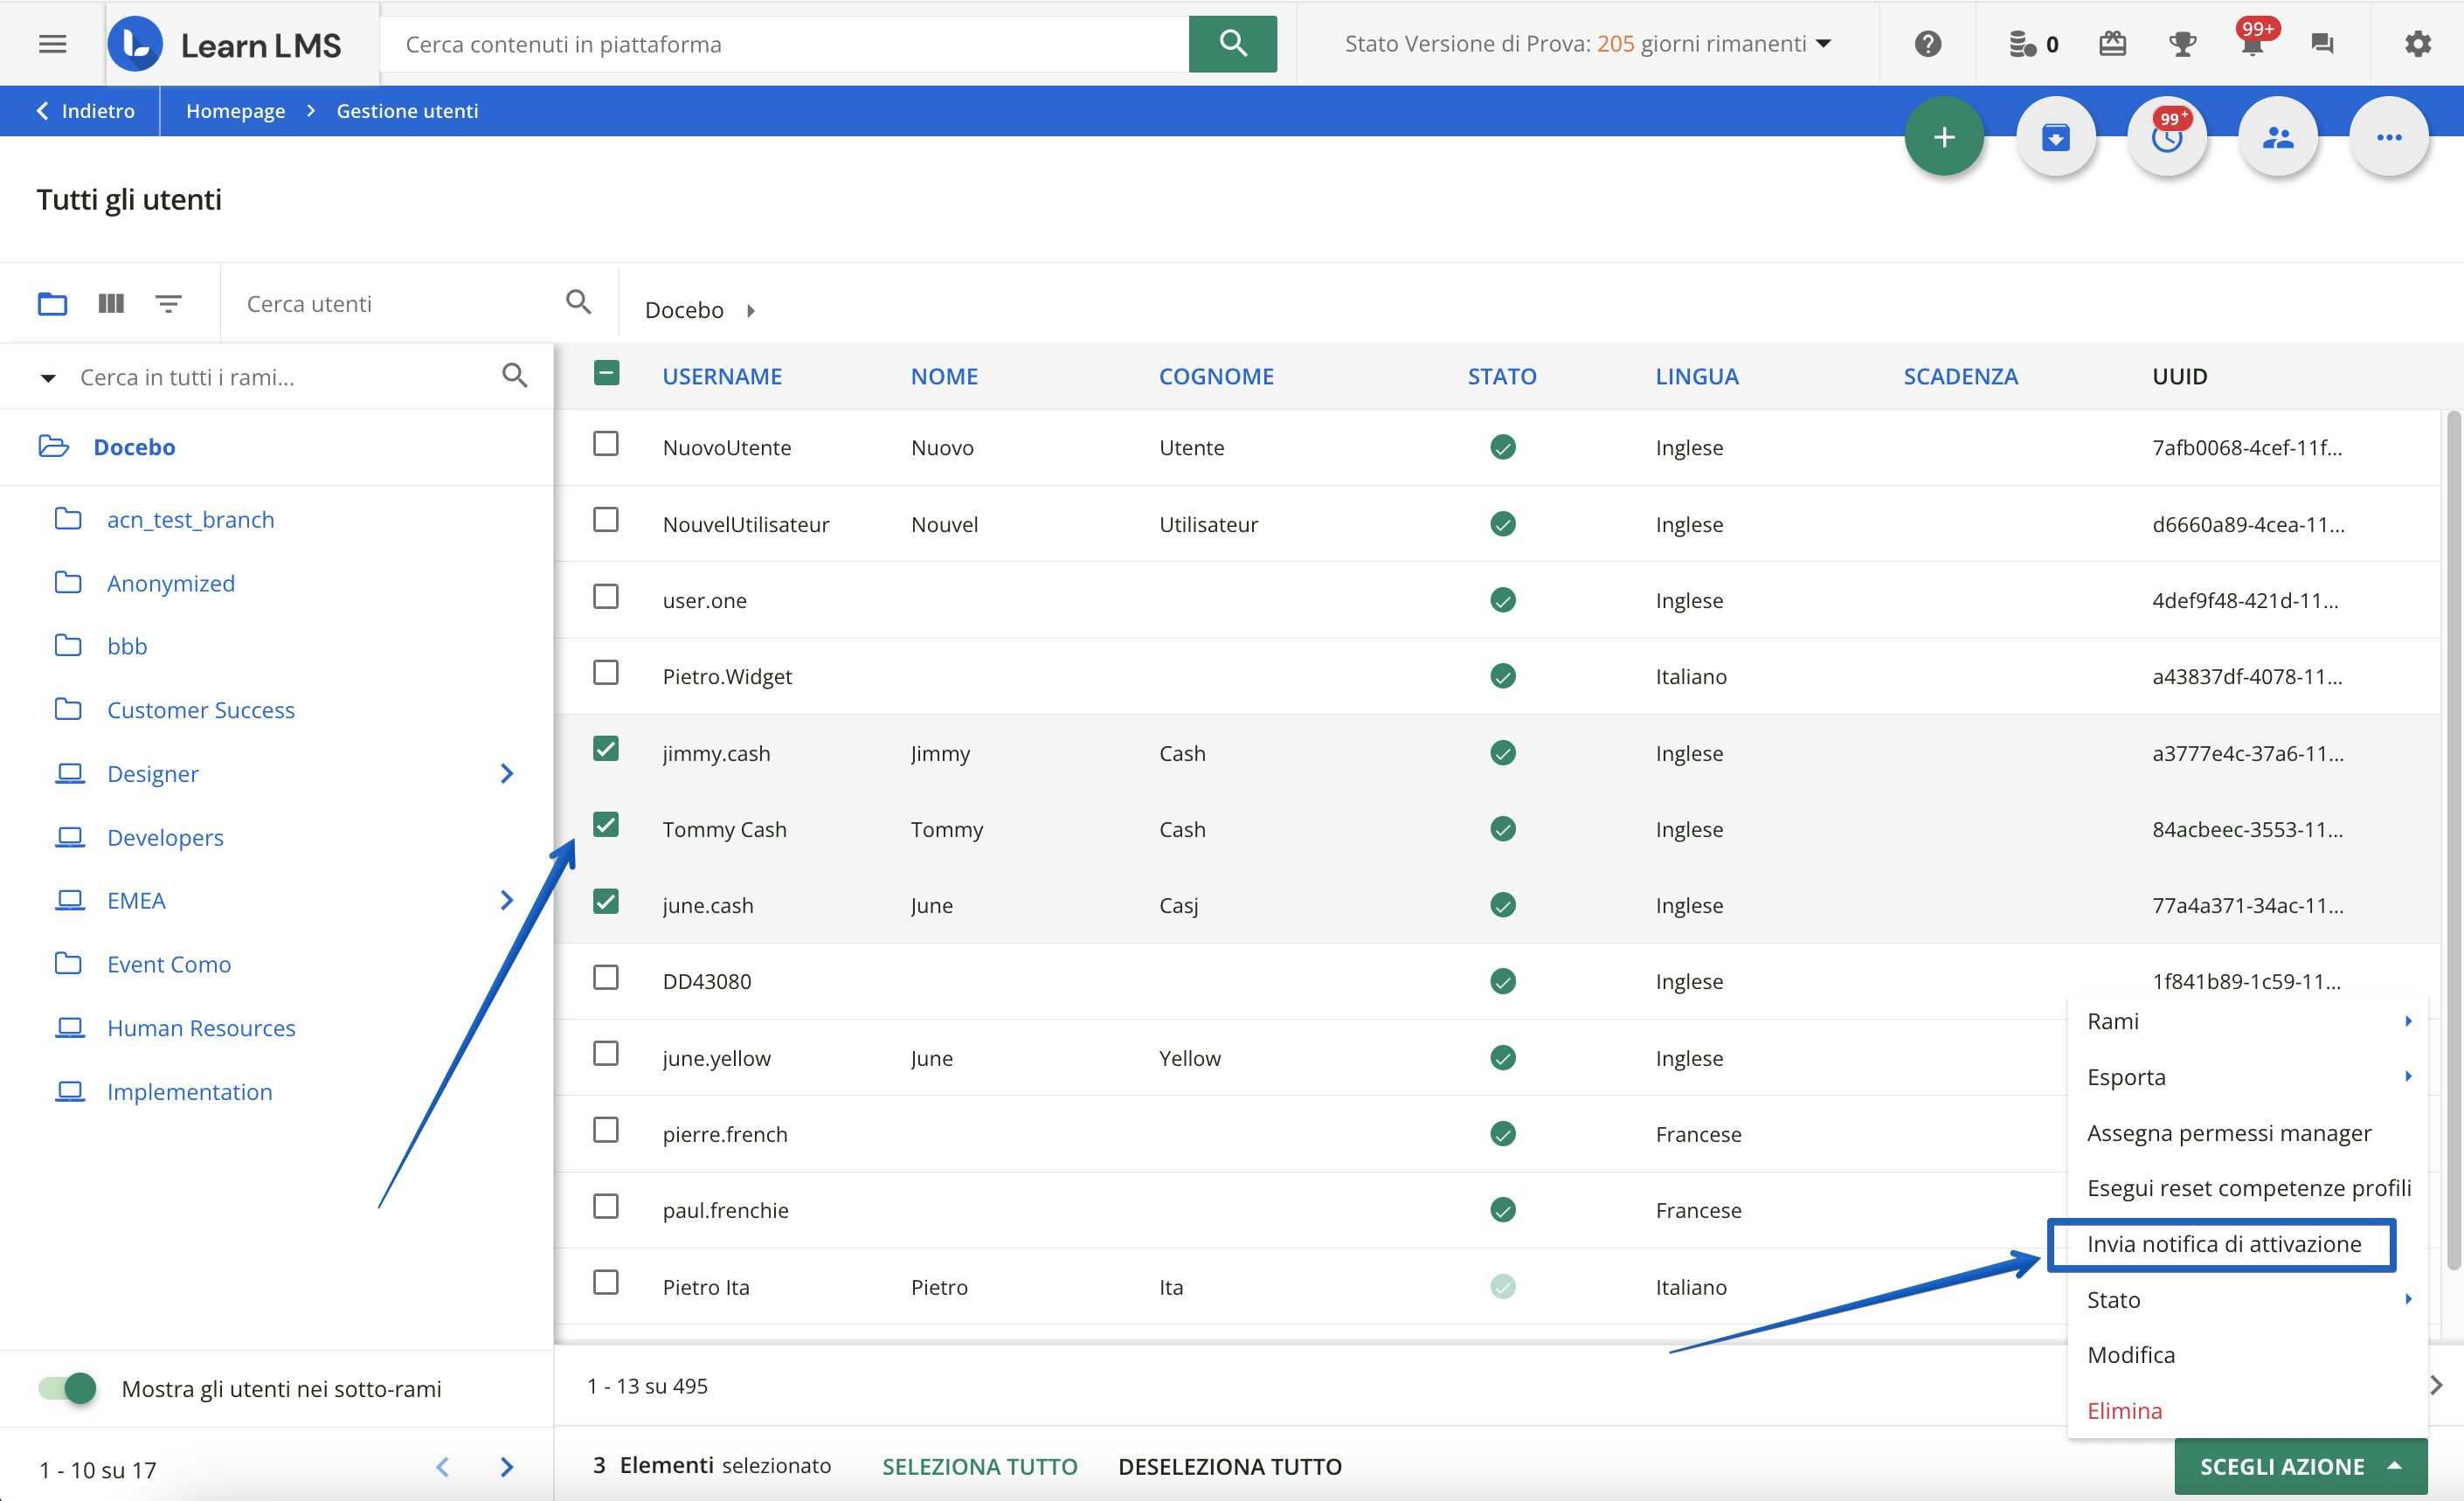Select Invia notifica di attivazione menu item
2464x1501 pixels.
click(2222, 1244)
